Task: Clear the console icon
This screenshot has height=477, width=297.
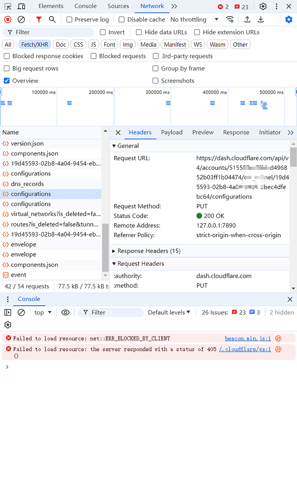Action: coord(21,312)
